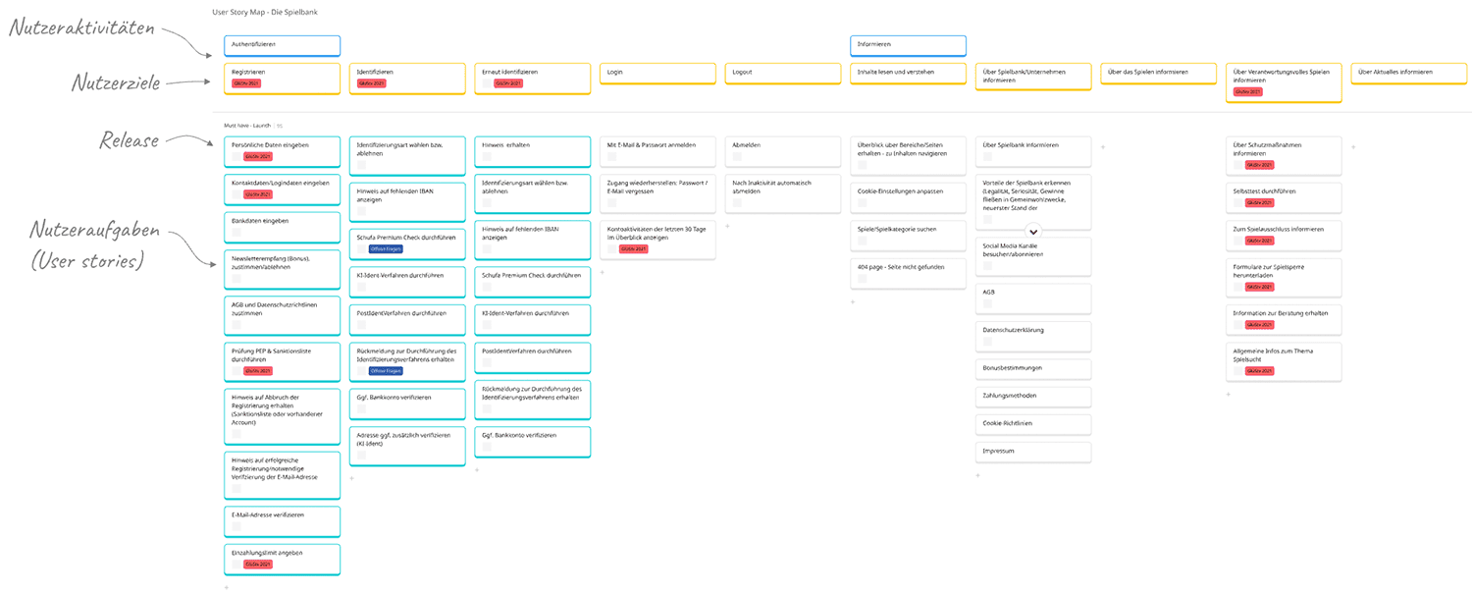Select the "Abmelden" story card
The height and width of the screenshot is (594, 1472).
(783, 151)
